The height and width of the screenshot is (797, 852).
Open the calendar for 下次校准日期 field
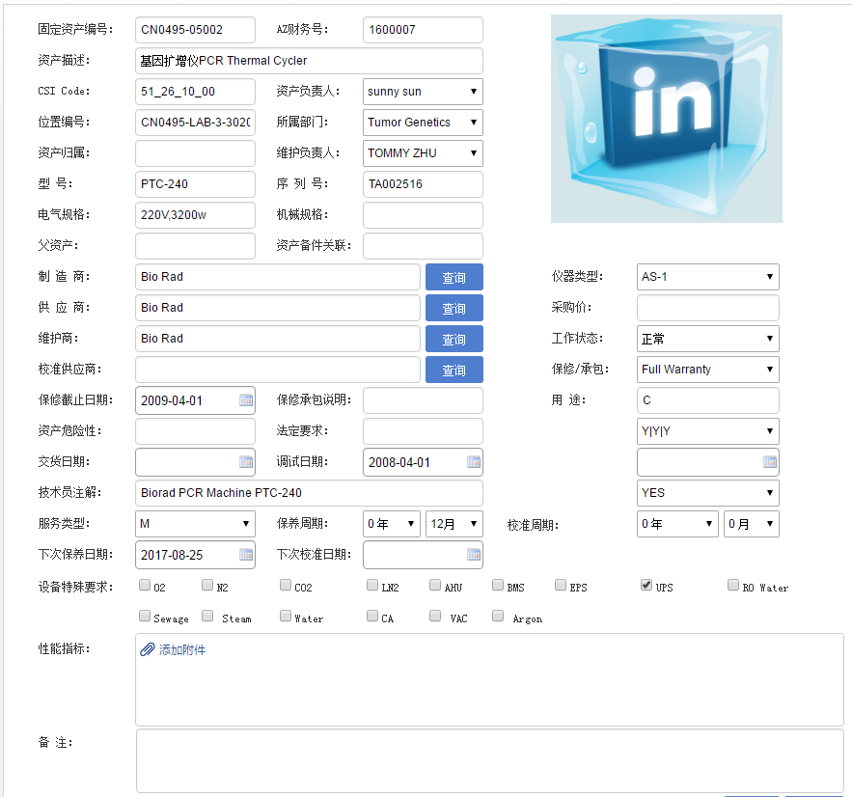(x=474, y=555)
